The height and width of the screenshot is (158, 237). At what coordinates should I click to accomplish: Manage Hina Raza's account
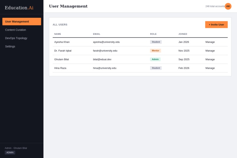click(x=210, y=68)
